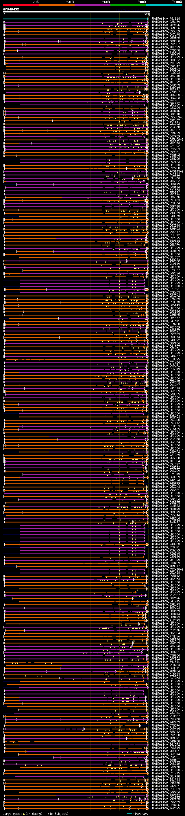Image resolution: width=185 pixels, height=816 pixels.
Task: Select hit label UniRef100_C5XD76
Action: pyautogui.click(x=166, y=197)
